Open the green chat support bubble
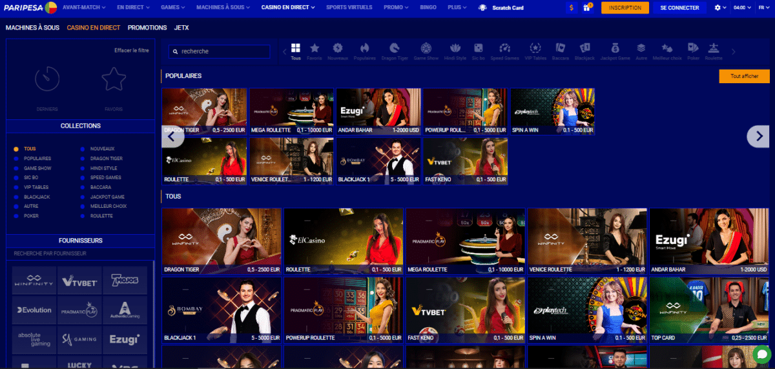The height and width of the screenshot is (369, 775). pyautogui.click(x=762, y=355)
